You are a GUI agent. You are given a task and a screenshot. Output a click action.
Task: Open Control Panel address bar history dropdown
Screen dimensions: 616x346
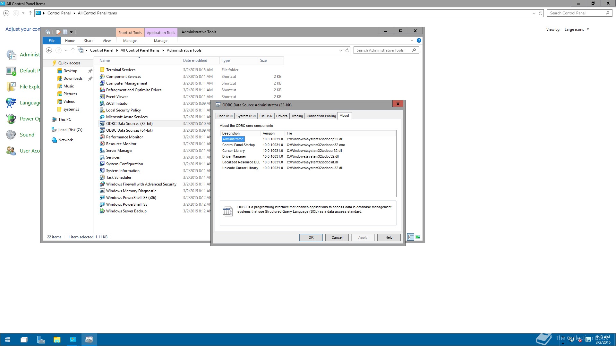tap(534, 13)
